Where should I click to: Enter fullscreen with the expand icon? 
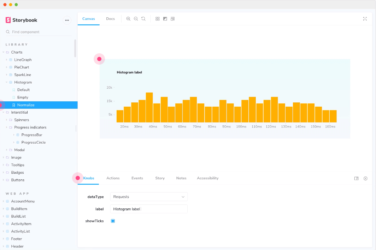point(365,19)
